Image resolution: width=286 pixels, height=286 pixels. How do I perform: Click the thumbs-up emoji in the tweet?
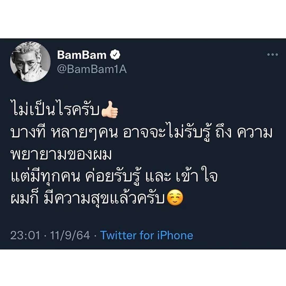[x=110, y=110]
